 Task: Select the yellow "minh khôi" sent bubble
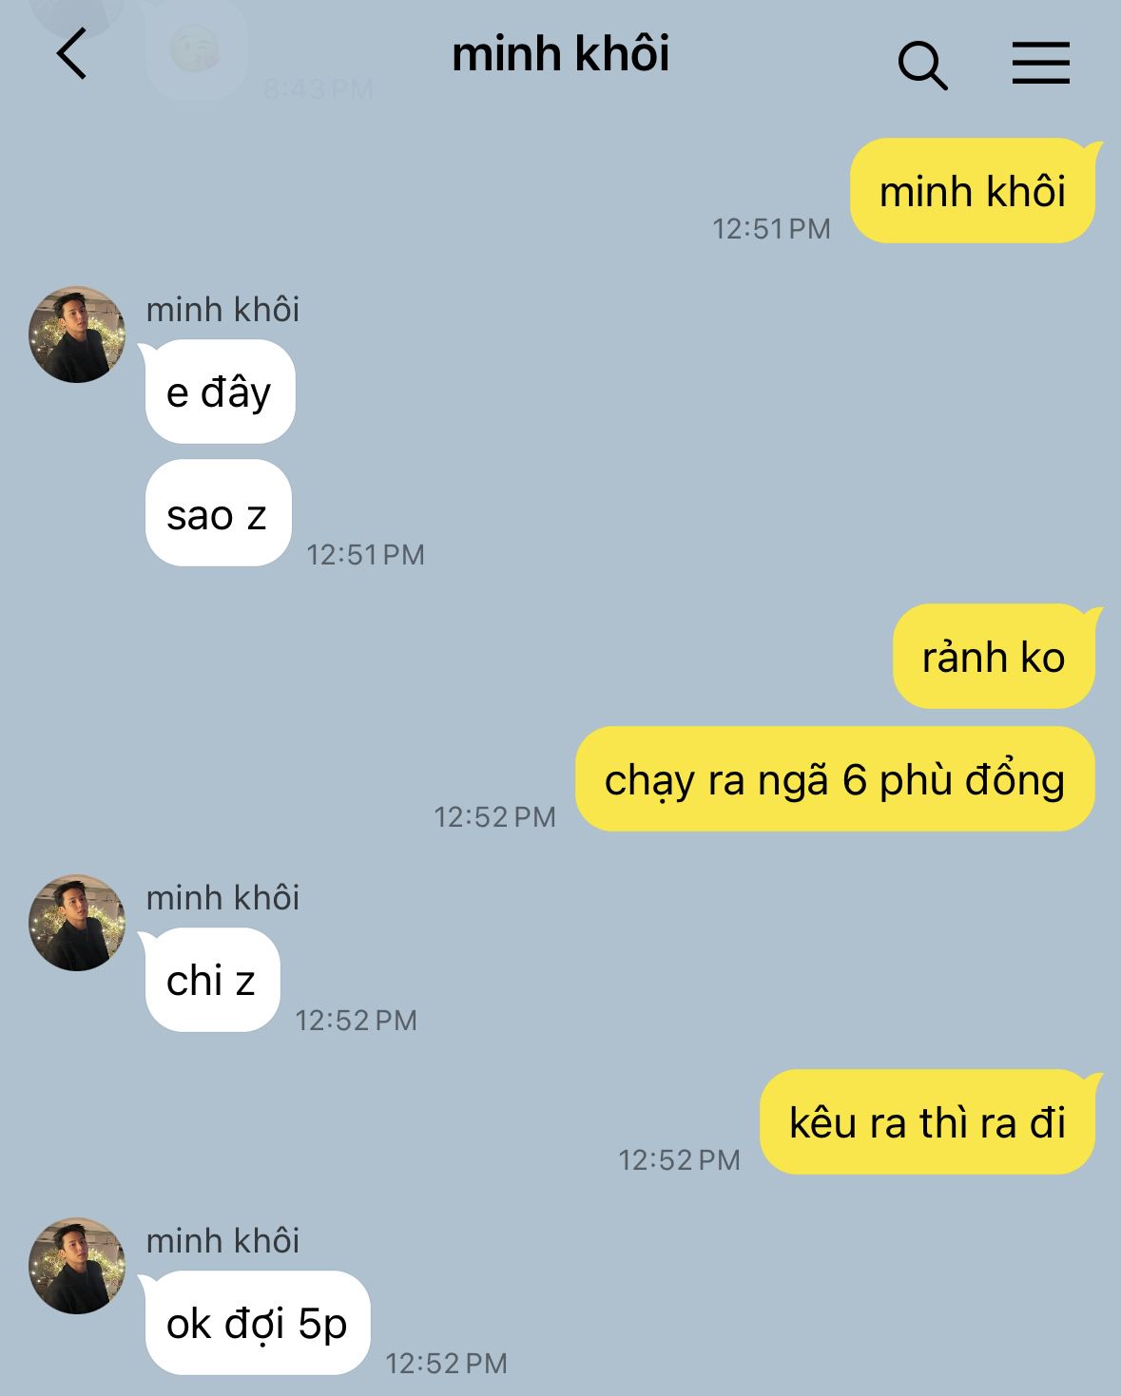tap(973, 191)
